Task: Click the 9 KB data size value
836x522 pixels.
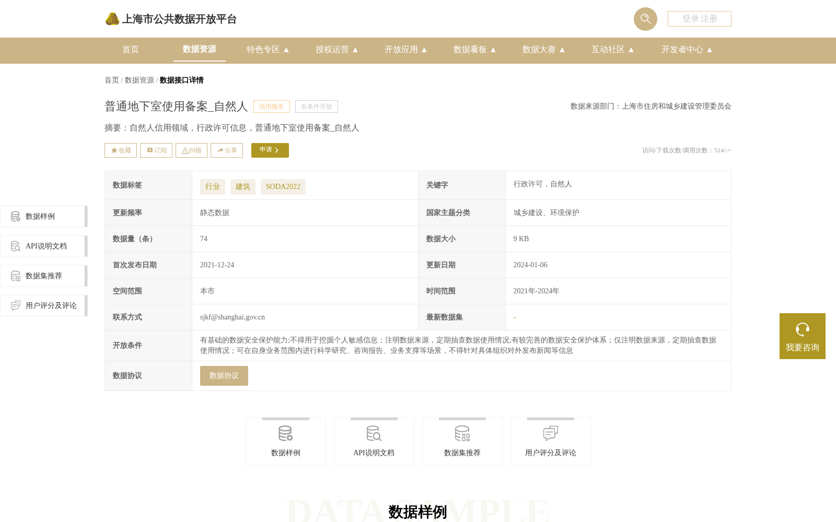Action: coord(521,239)
